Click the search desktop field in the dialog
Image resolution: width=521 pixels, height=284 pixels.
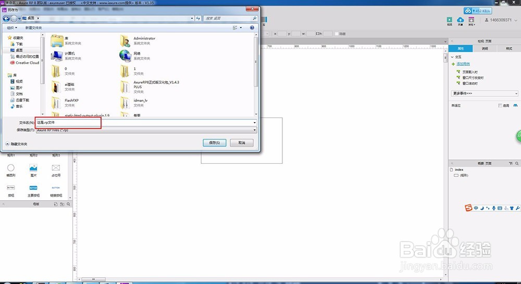230,18
